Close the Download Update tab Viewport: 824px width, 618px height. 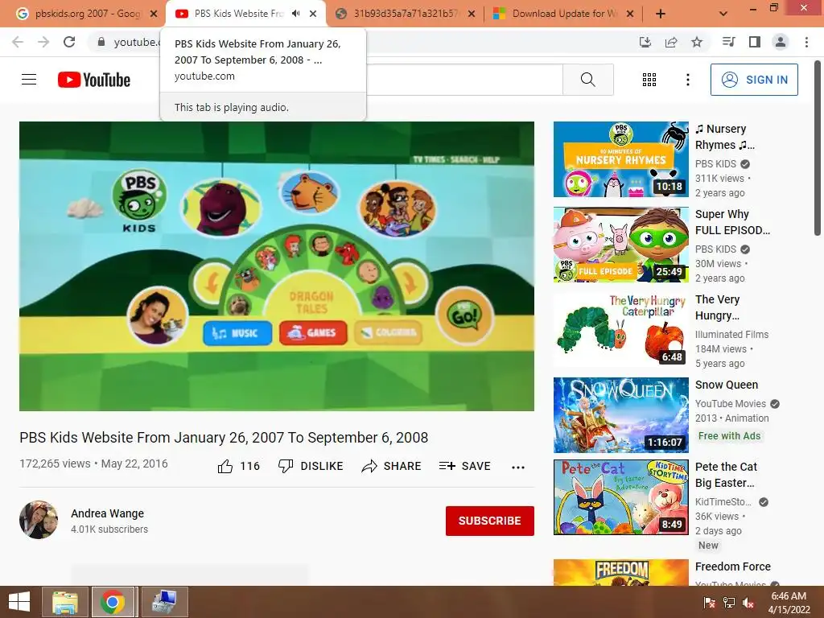[x=630, y=14]
